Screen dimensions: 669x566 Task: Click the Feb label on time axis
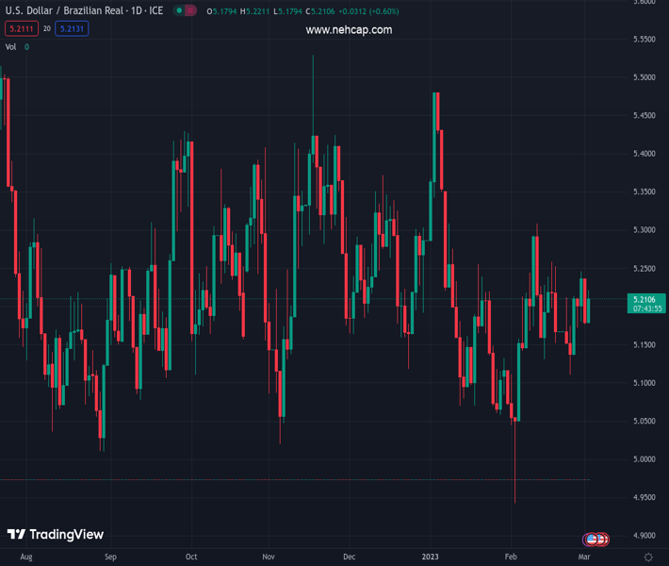click(512, 558)
